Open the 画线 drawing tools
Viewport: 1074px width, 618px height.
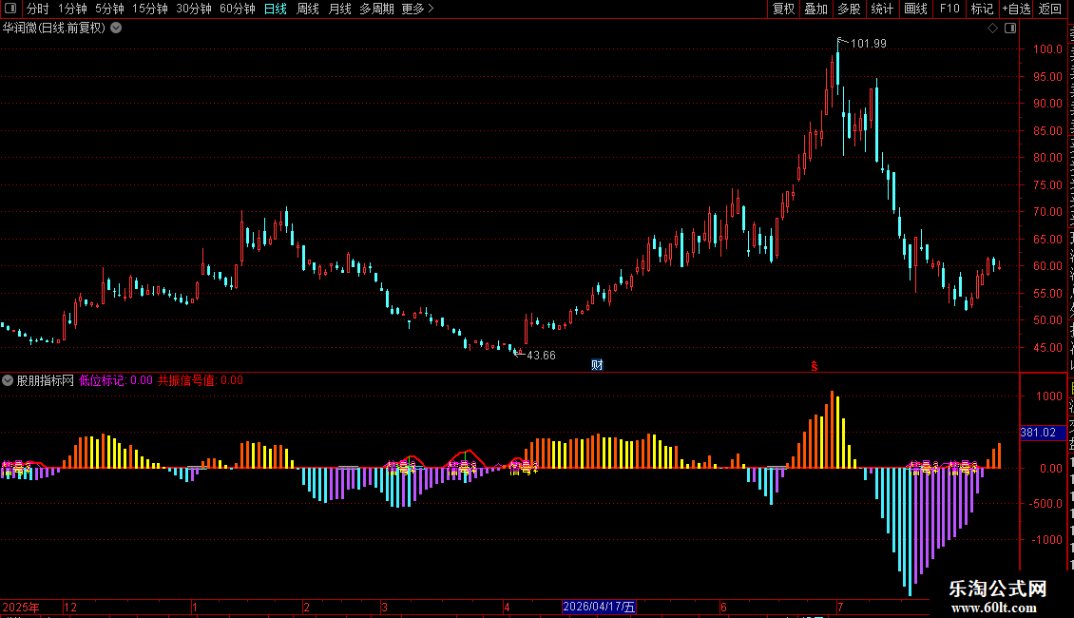(915, 9)
